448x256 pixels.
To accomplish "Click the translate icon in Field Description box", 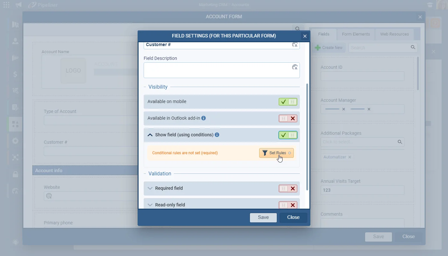I will [x=295, y=67].
